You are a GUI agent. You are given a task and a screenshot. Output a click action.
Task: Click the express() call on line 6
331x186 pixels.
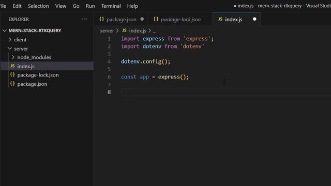click(172, 77)
